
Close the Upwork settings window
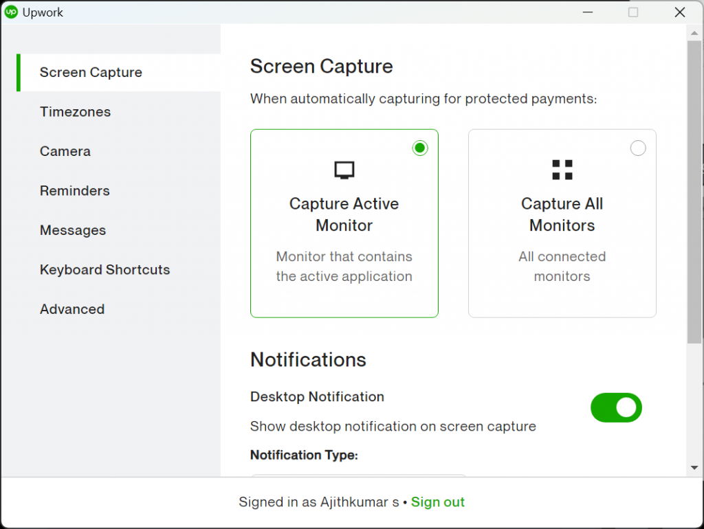tap(679, 12)
